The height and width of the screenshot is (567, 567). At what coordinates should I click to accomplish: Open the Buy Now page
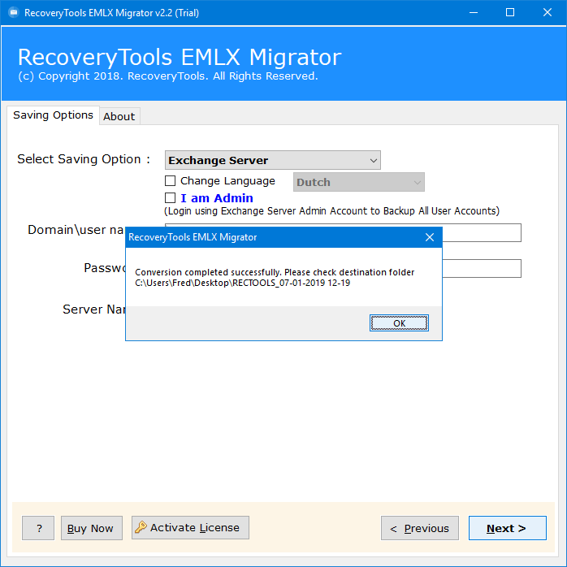(92, 528)
